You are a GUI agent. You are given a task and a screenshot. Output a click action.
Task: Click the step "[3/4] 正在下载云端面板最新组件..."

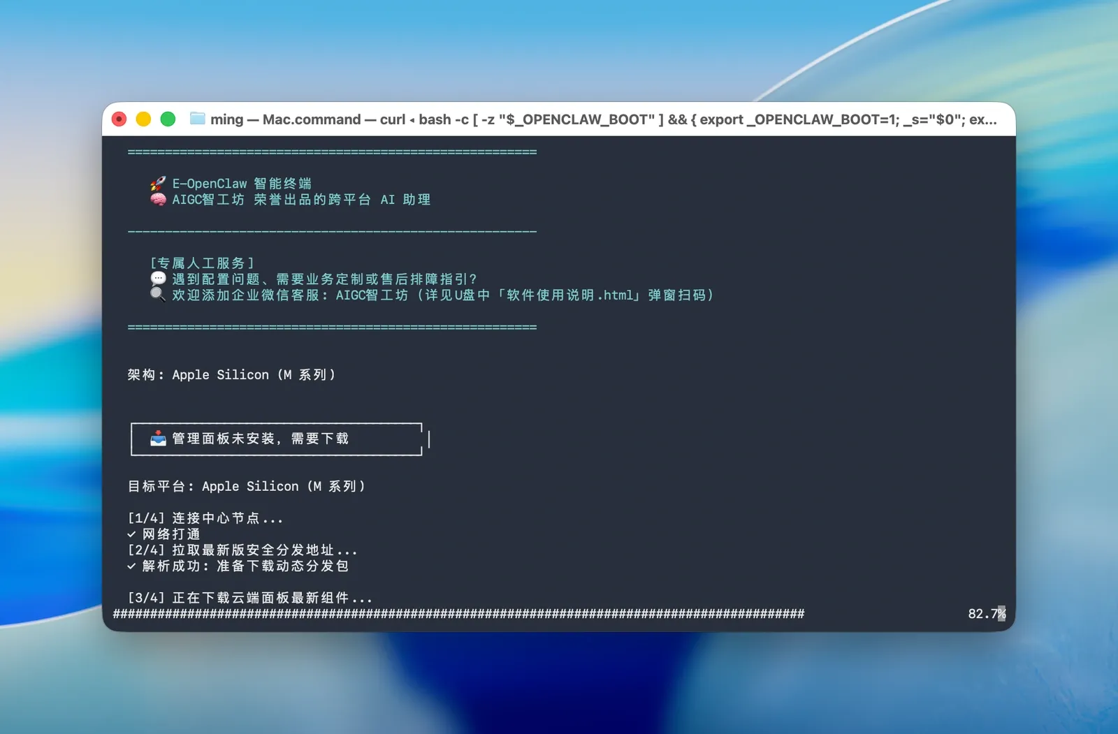tap(250, 598)
